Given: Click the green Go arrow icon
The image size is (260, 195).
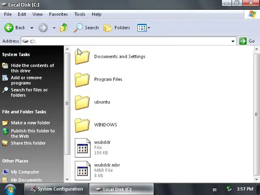Looking at the screenshot, I should tap(243, 41).
